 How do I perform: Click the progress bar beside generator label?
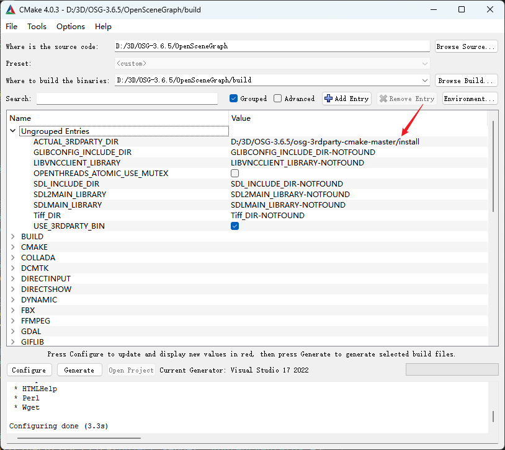point(452,369)
